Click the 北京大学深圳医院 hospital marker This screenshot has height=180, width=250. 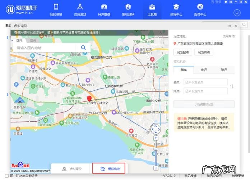(152, 59)
